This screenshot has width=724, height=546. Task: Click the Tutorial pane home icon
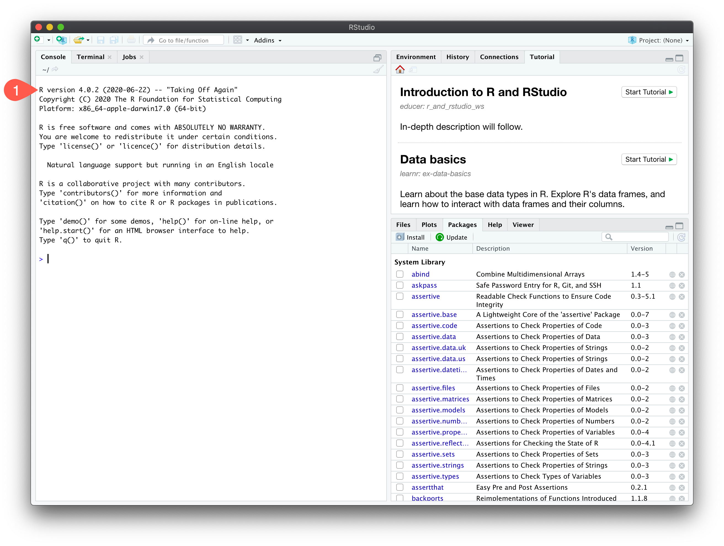pos(400,70)
